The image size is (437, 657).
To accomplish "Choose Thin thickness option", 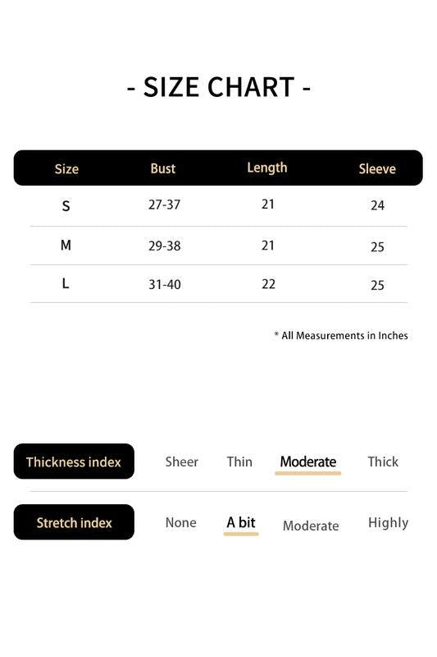I will (239, 462).
